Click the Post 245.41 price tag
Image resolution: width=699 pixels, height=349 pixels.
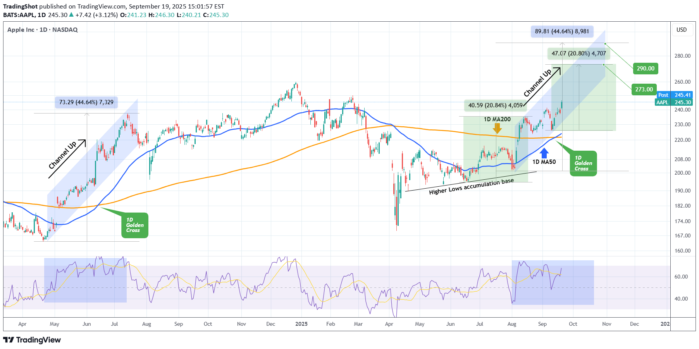(x=675, y=95)
